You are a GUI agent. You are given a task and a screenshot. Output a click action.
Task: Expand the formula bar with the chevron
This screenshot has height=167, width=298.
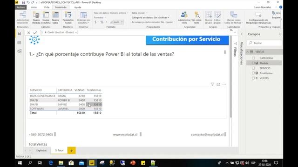tap(235, 32)
